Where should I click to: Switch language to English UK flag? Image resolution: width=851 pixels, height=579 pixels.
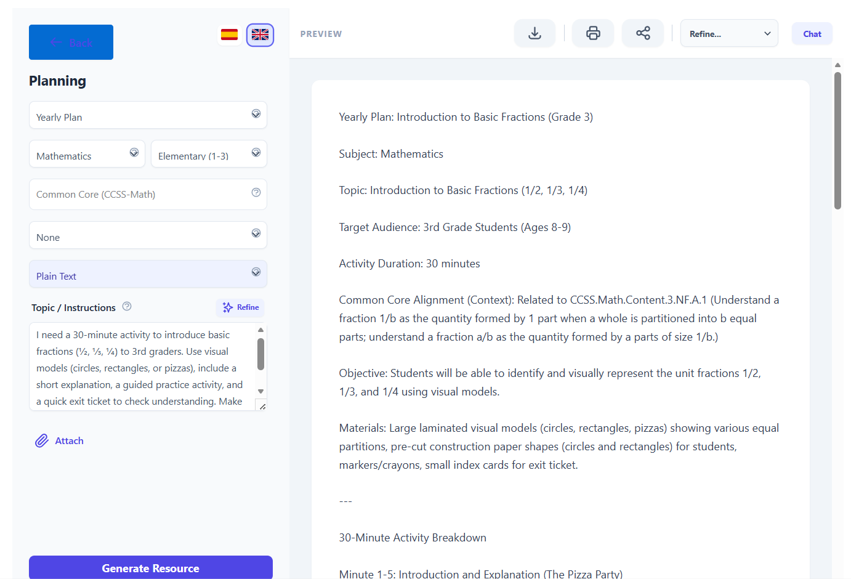tap(260, 35)
